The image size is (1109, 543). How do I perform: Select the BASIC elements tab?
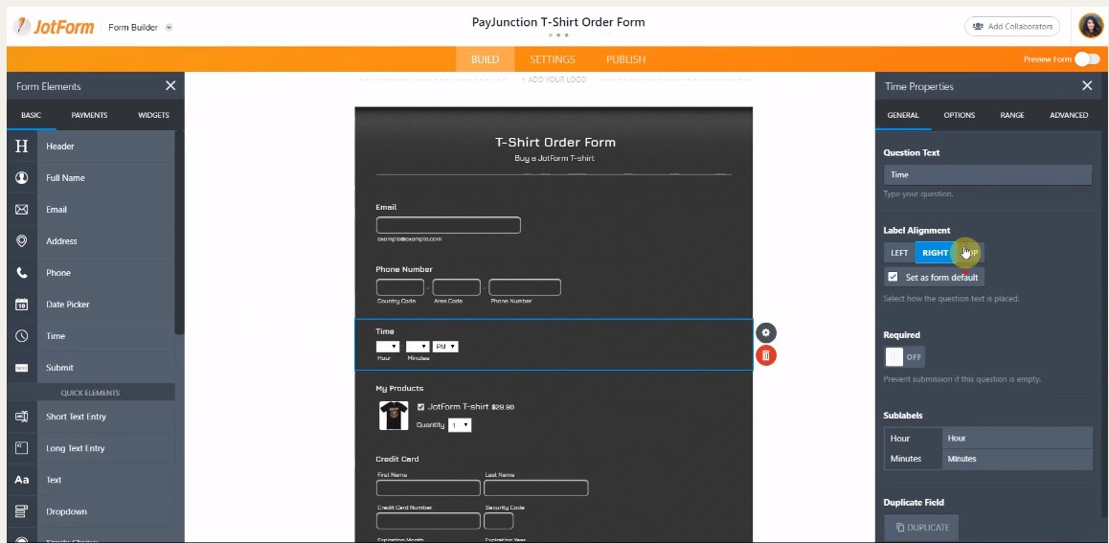click(31, 115)
